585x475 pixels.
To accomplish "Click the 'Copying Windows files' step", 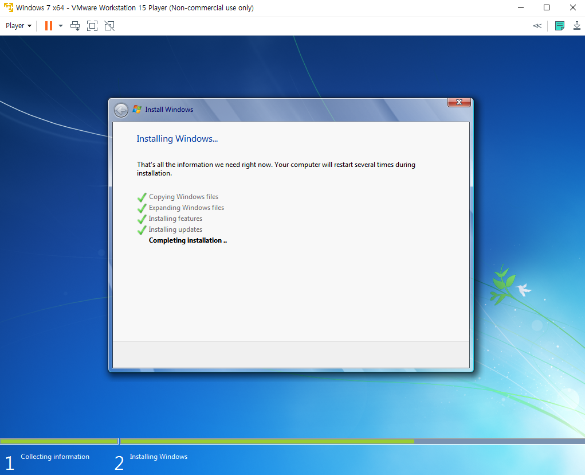I will [x=183, y=197].
